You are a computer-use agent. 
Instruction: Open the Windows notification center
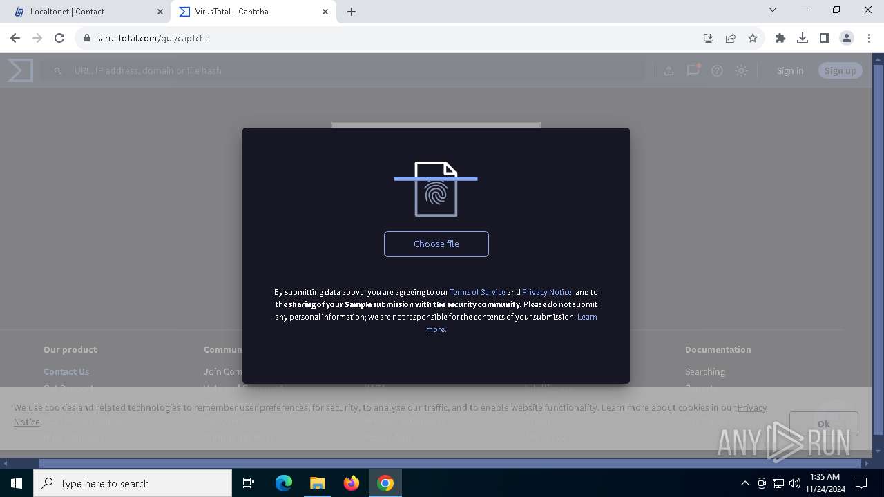(862, 483)
